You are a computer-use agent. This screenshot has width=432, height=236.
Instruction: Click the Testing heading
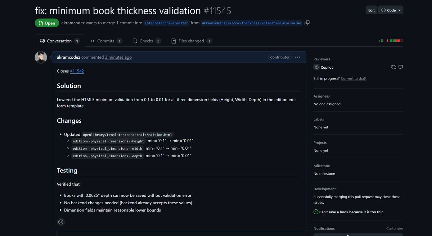[x=67, y=171]
